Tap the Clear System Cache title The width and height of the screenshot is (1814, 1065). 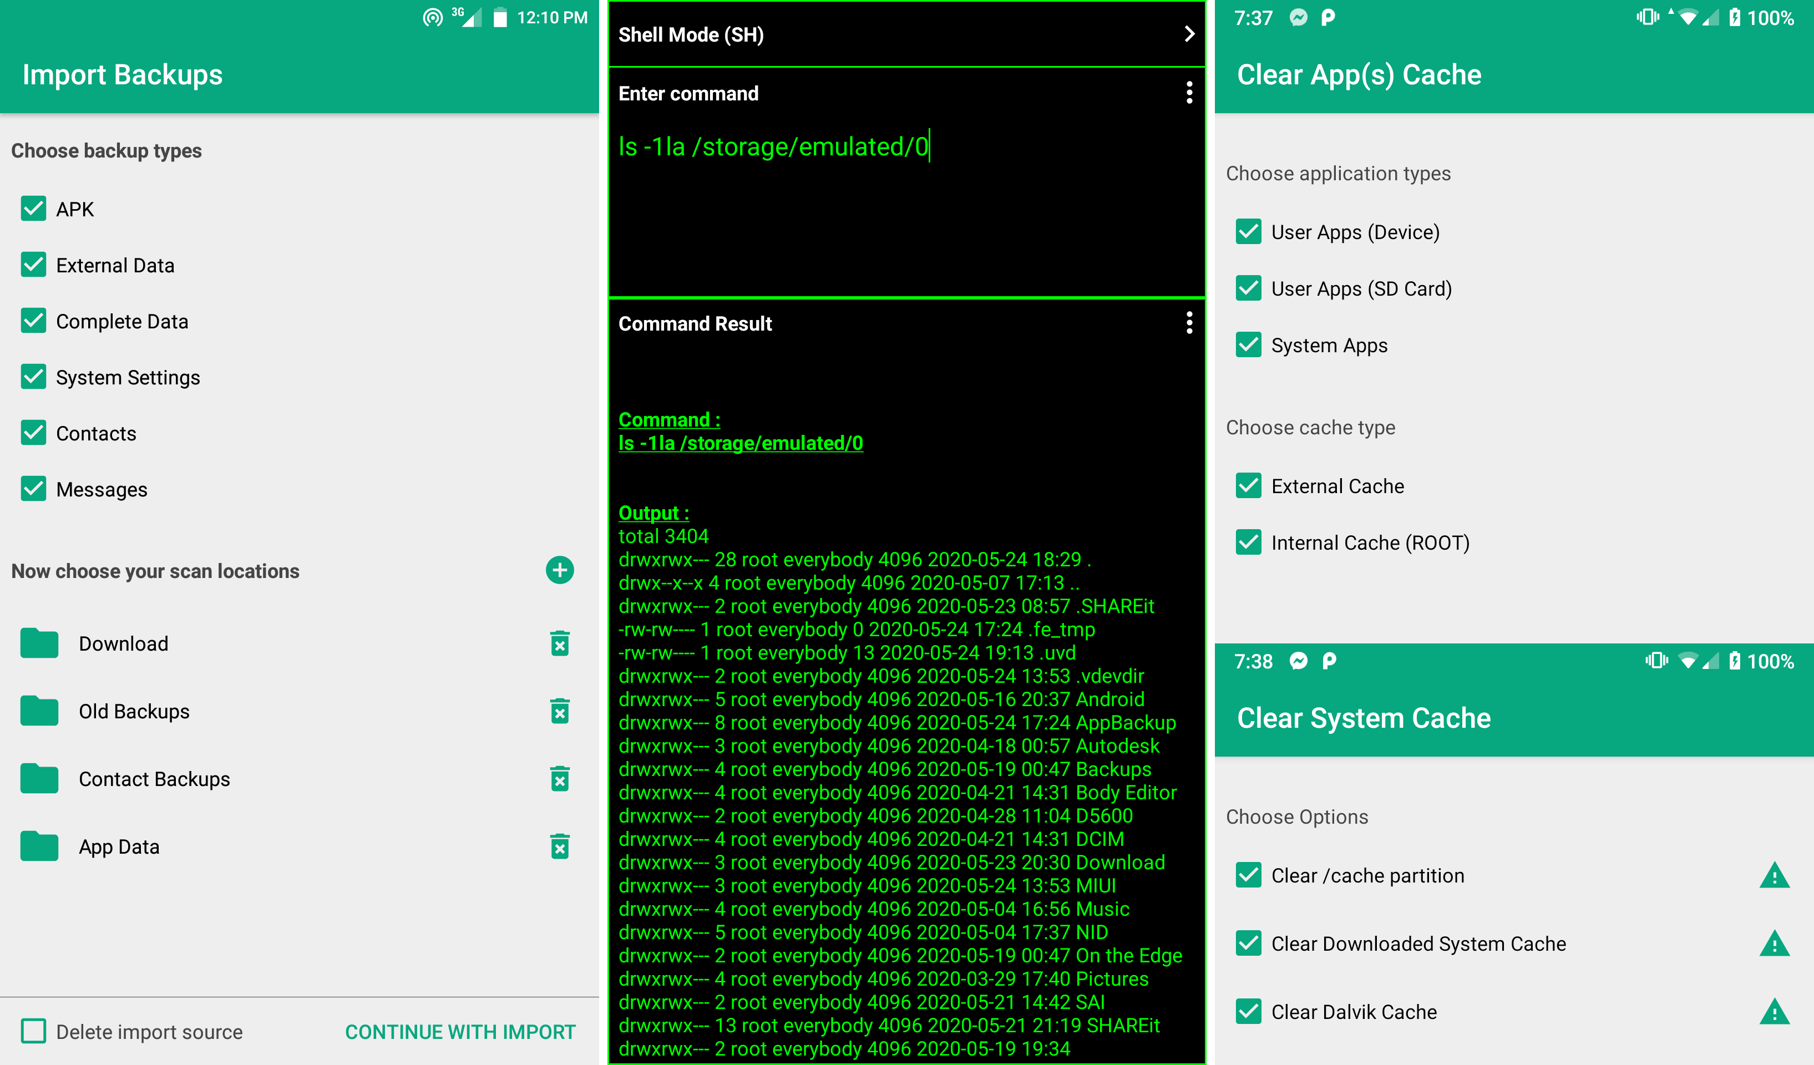1364,718
